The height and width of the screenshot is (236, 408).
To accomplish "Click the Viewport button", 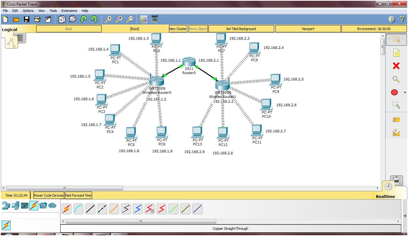I will pyautogui.click(x=308, y=29).
